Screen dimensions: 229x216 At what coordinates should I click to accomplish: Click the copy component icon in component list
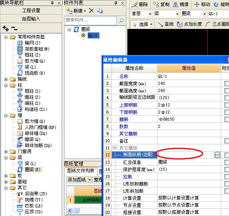tap(100, 11)
